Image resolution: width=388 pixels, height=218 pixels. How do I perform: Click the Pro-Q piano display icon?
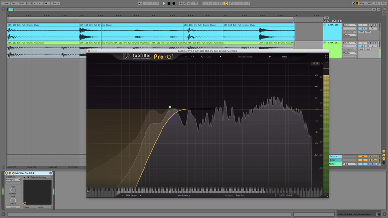click(88, 191)
